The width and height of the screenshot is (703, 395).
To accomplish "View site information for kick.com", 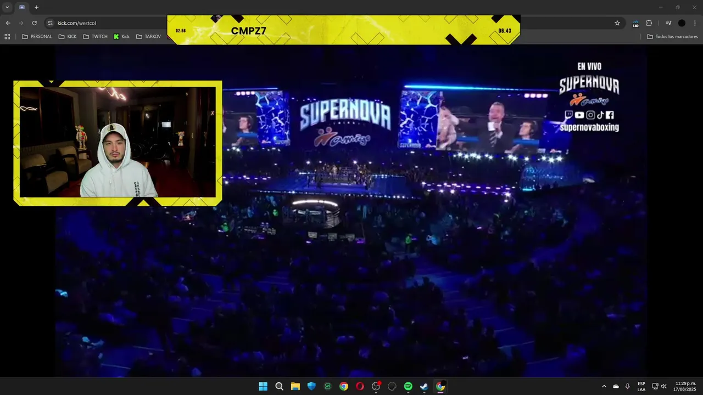I will (x=50, y=23).
